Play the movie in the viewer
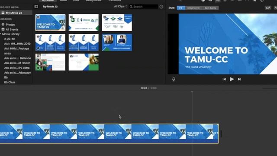 232,79
